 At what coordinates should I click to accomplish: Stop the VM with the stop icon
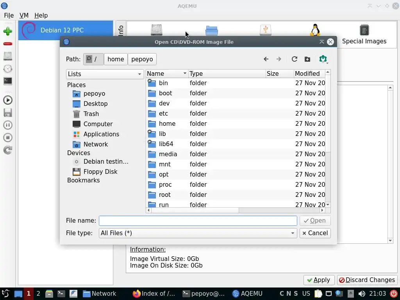(8, 137)
